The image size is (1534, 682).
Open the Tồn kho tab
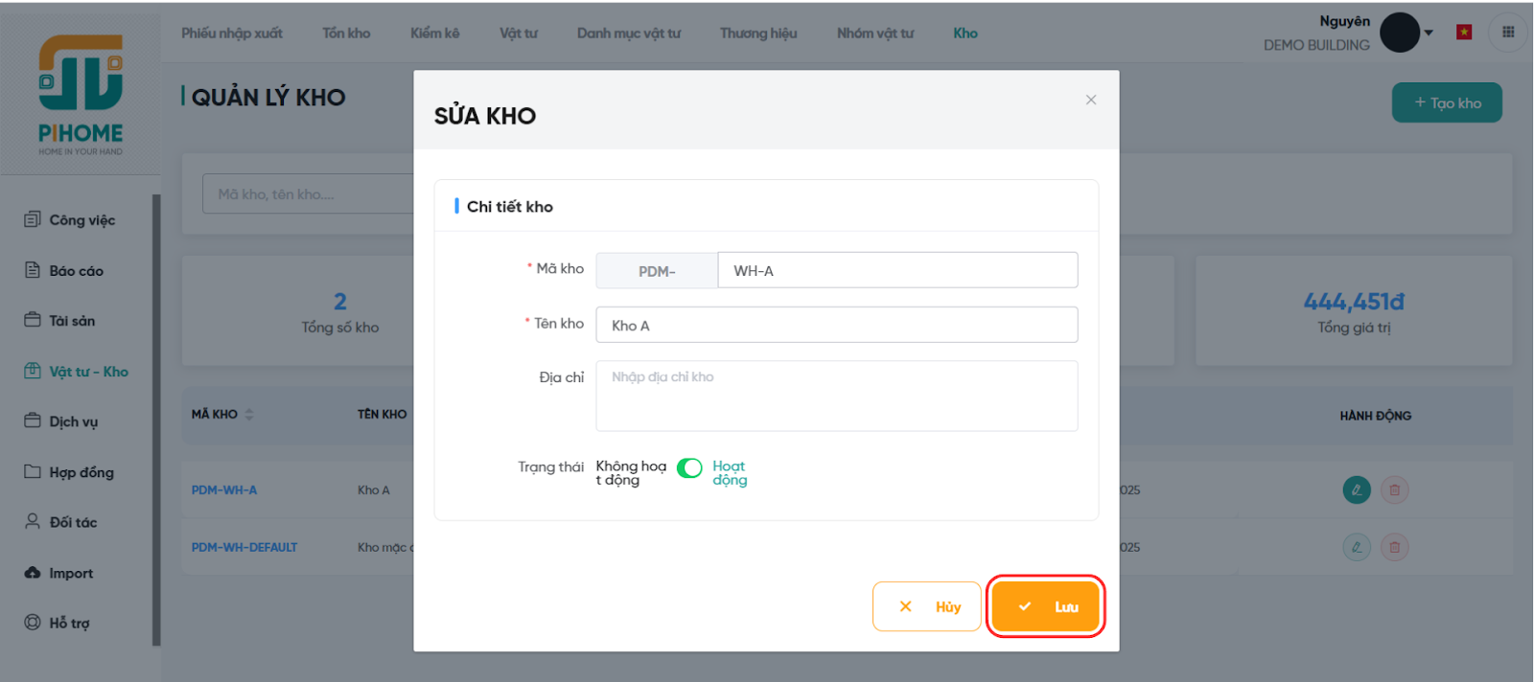pos(346,34)
